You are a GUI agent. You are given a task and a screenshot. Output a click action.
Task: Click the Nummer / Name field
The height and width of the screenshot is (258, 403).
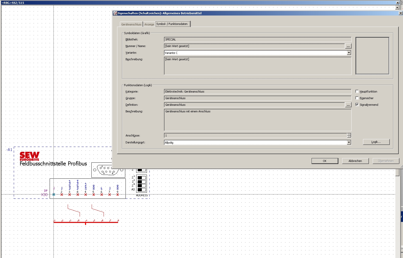tap(254, 46)
